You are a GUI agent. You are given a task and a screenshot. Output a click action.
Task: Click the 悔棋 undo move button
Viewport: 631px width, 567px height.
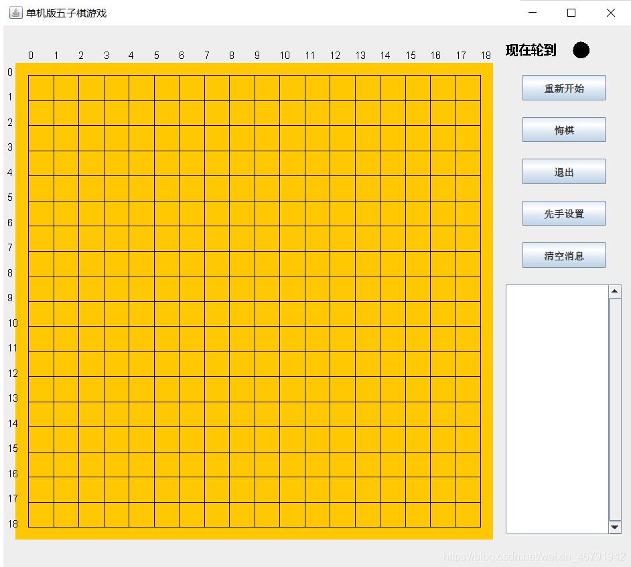[563, 129]
